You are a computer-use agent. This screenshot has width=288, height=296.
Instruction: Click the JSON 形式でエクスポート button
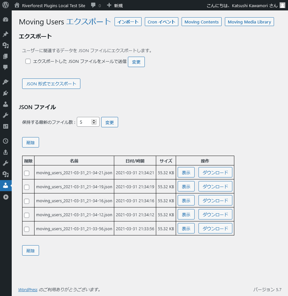[x=51, y=84]
